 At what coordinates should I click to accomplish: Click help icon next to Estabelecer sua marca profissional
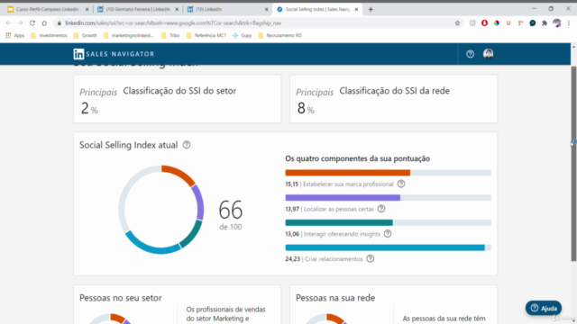pyautogui.click(x=401, y=184)
